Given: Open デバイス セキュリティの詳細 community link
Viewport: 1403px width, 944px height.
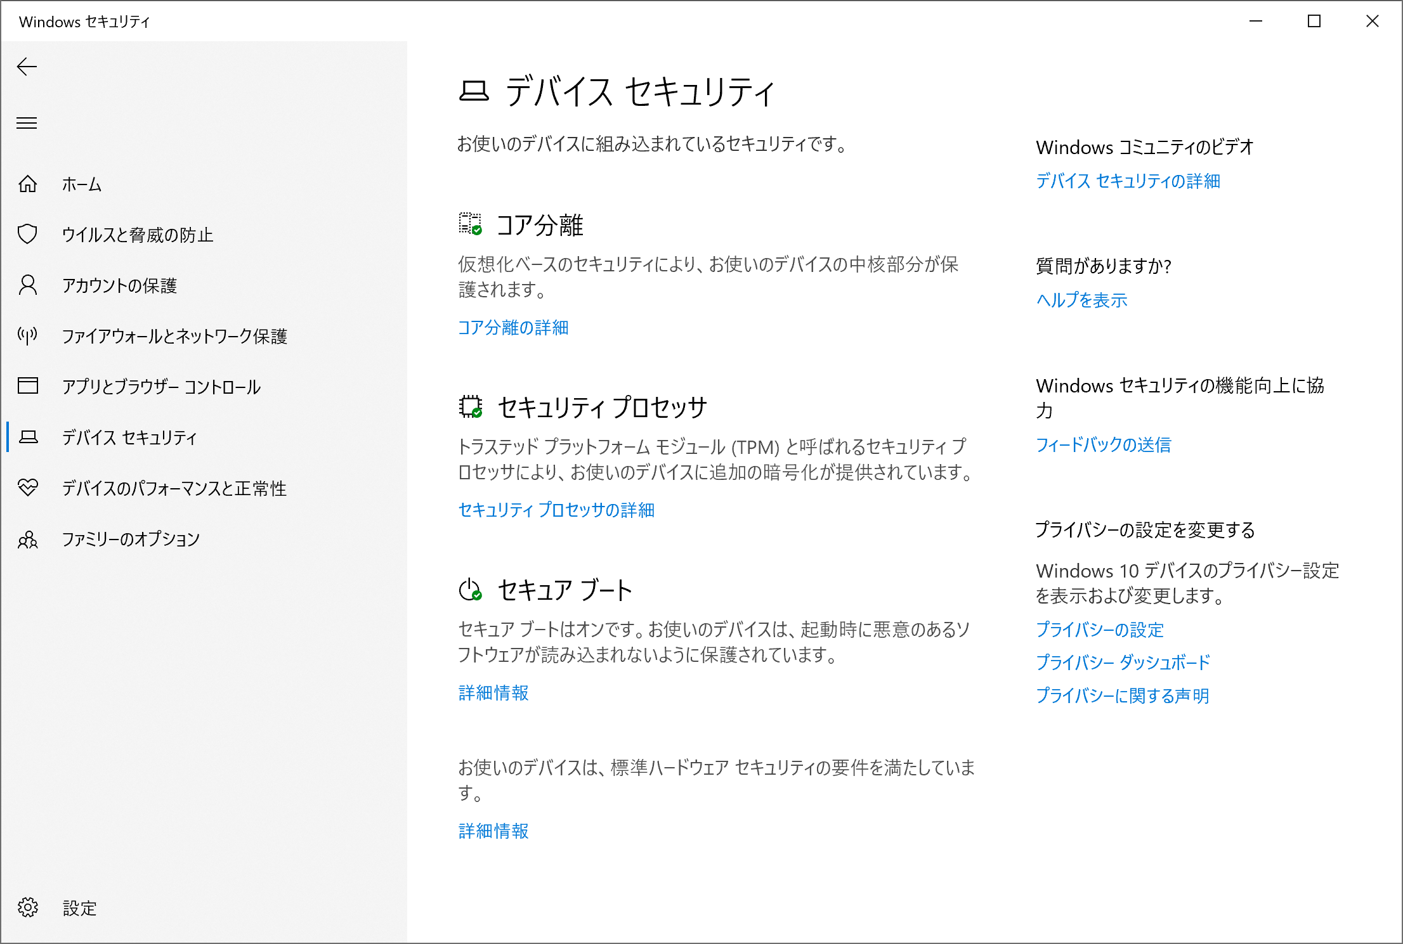Looking at the screenshot, I should pos(1128,181).
